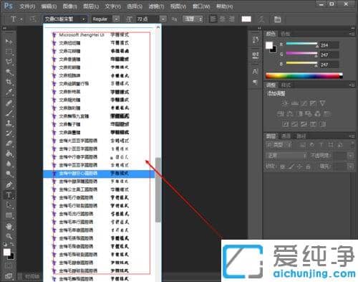This screenshot has width=358, height=282.
Task: Open the 编辑(E) menu
Action: coord(49,6)
